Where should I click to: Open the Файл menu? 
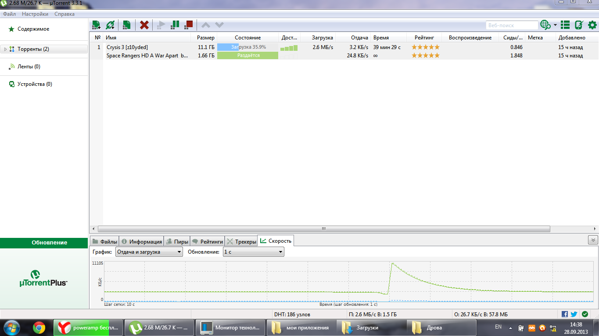point(9,14)
